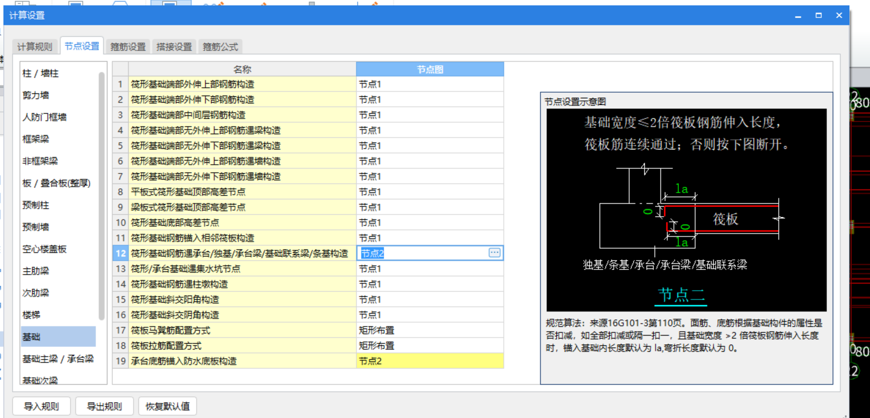
Task: Minimize the 计算设置 dialog
Action: click(x=798, y=16)
